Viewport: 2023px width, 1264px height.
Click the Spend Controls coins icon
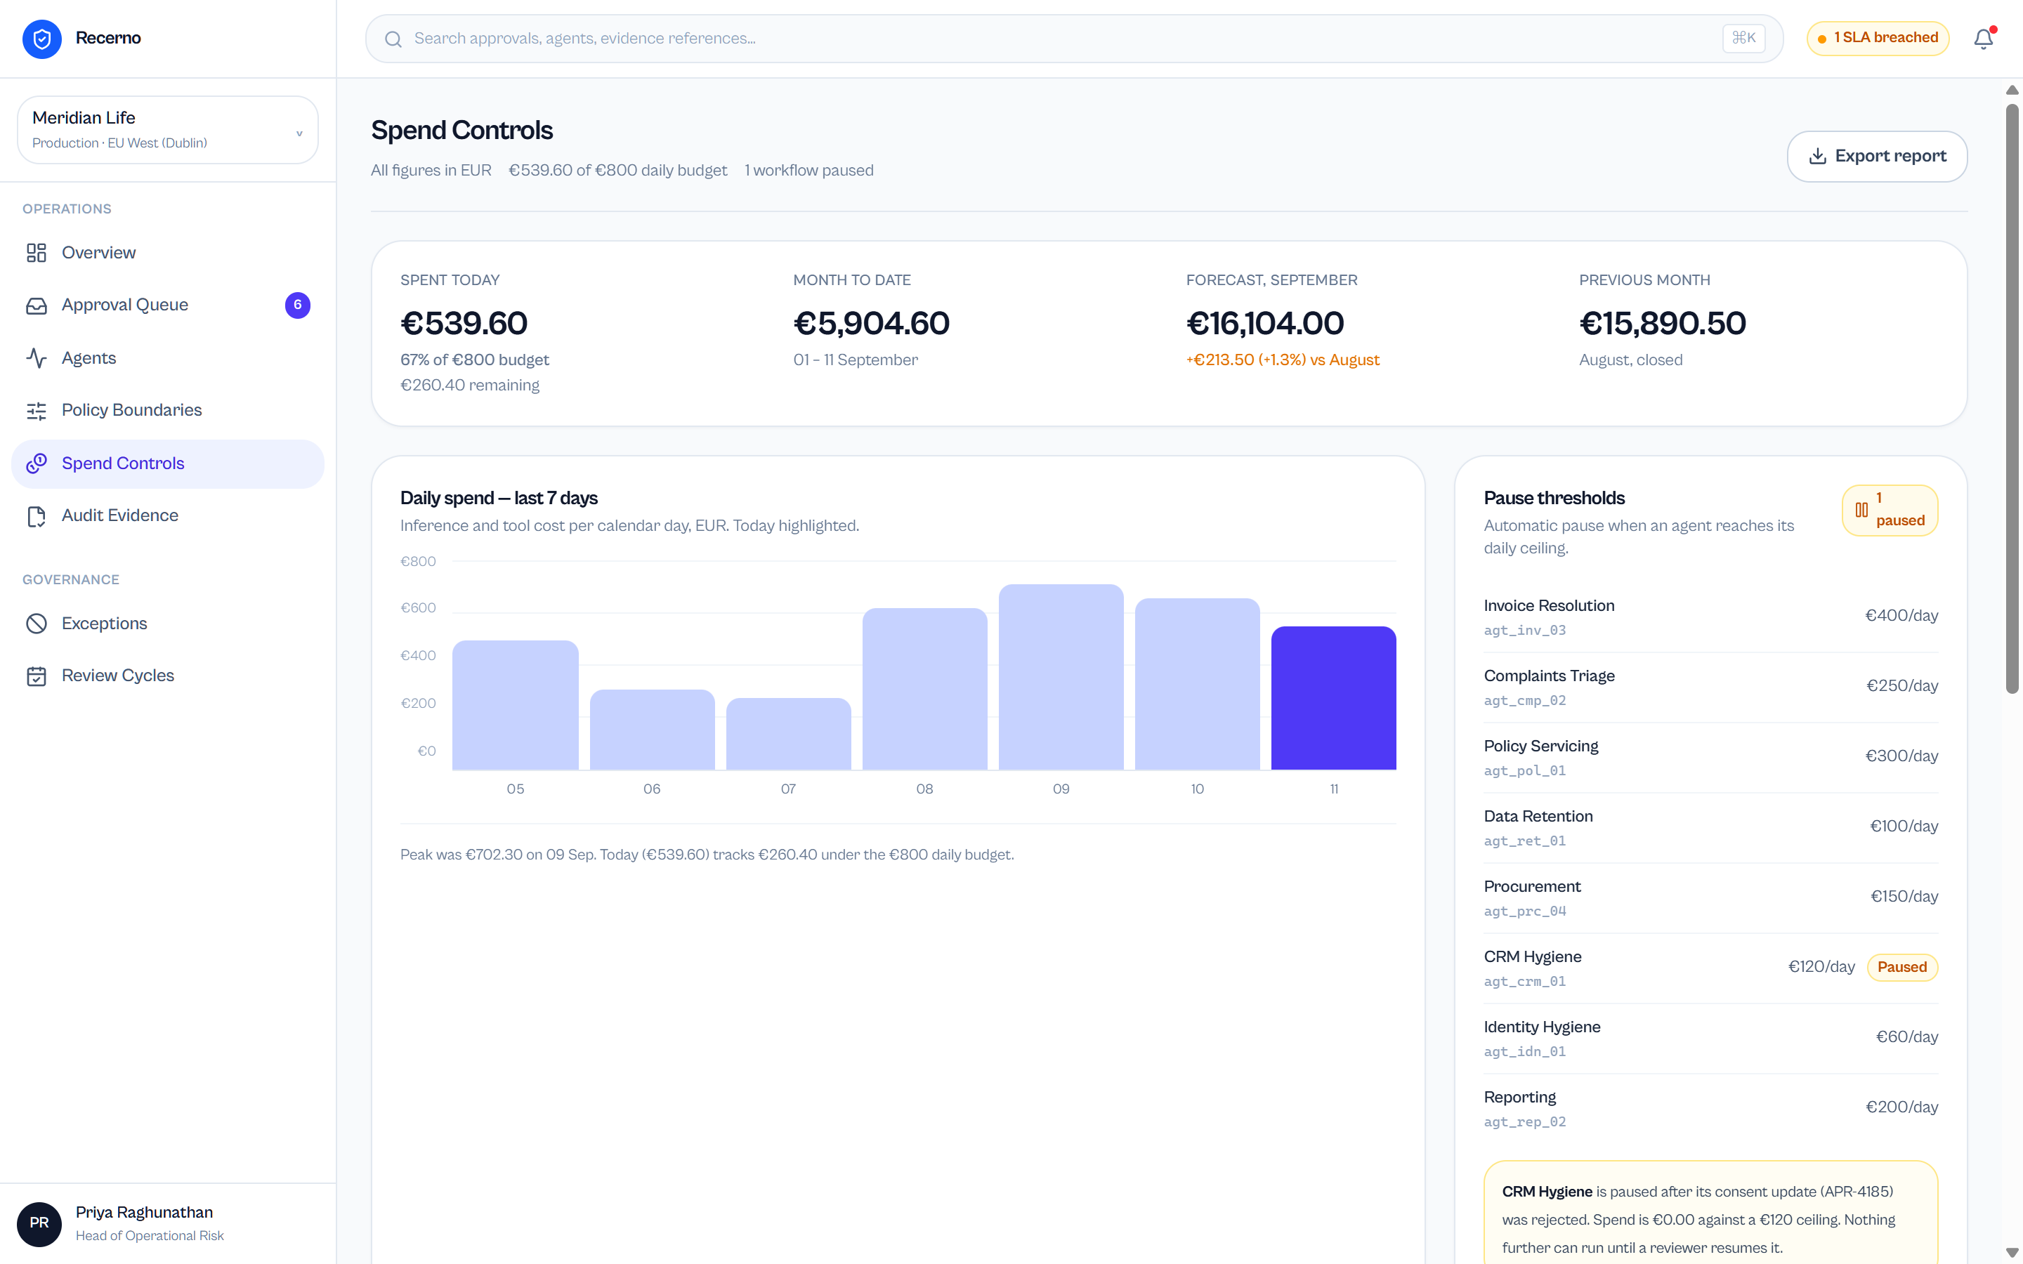point(36,463)
